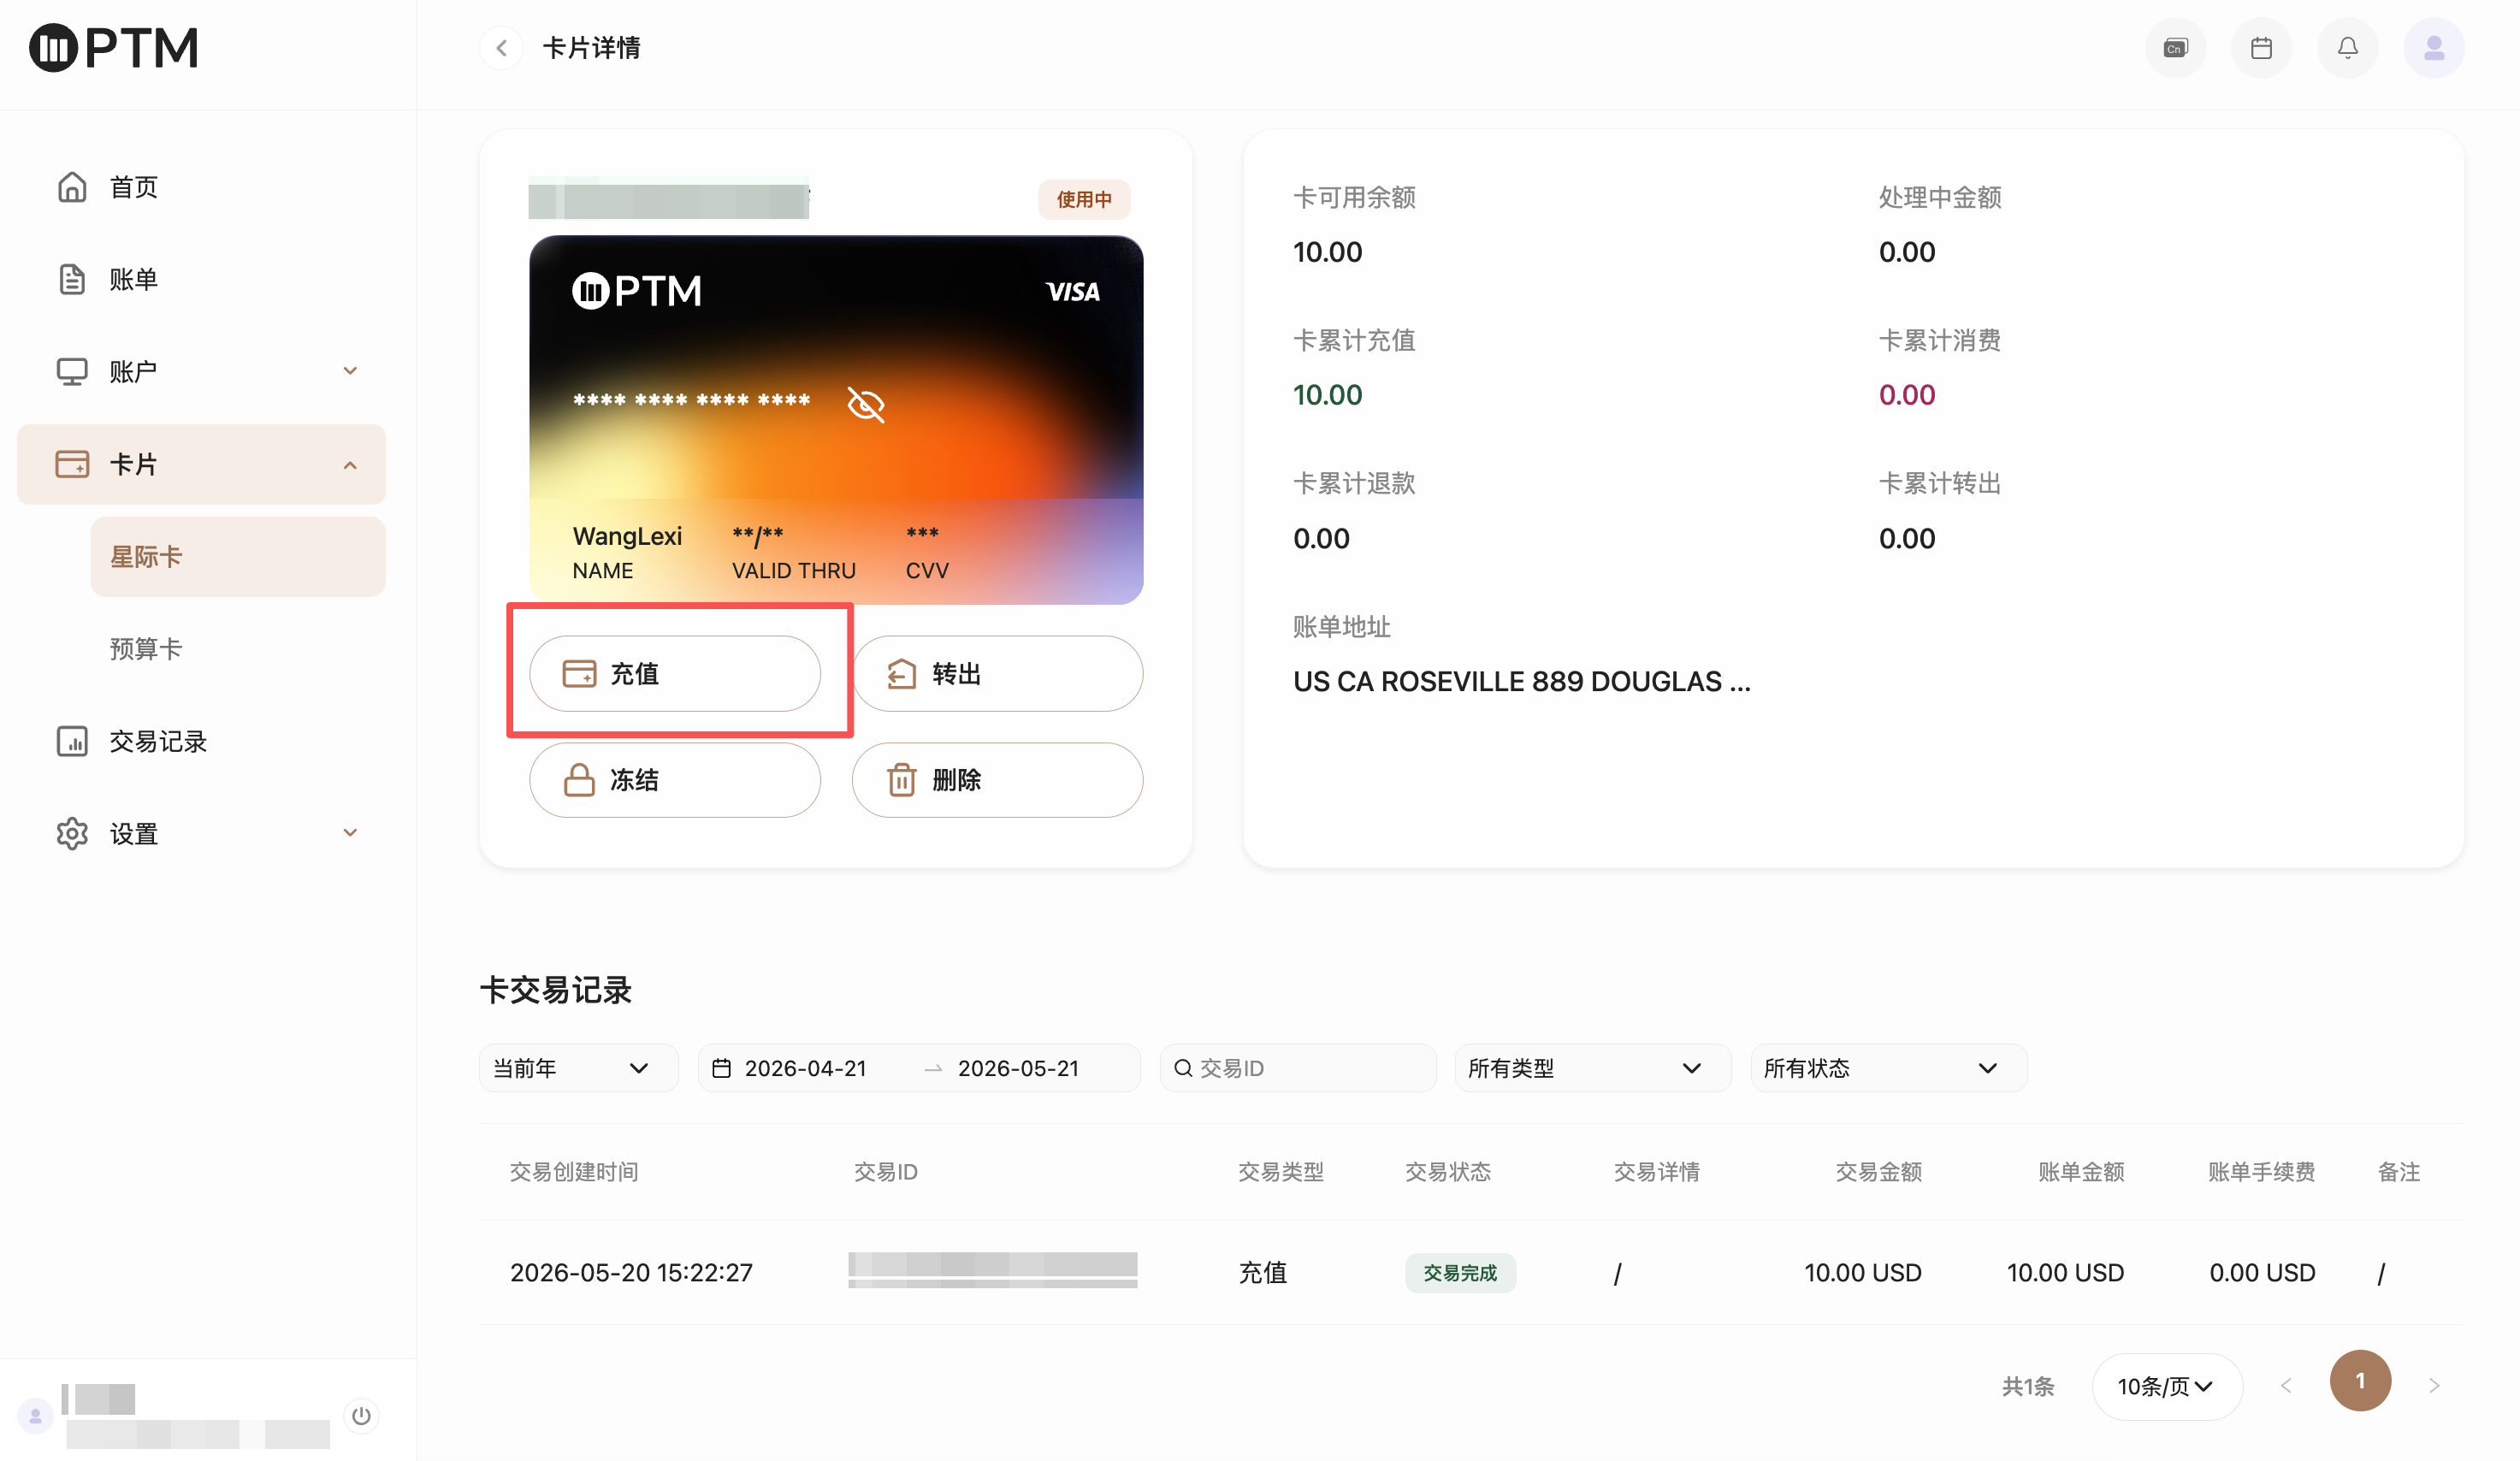This screenshot has height=1461, width=2520.
Task: Go back using the arrow beside 卡片详情
Action: click(502, 47)
